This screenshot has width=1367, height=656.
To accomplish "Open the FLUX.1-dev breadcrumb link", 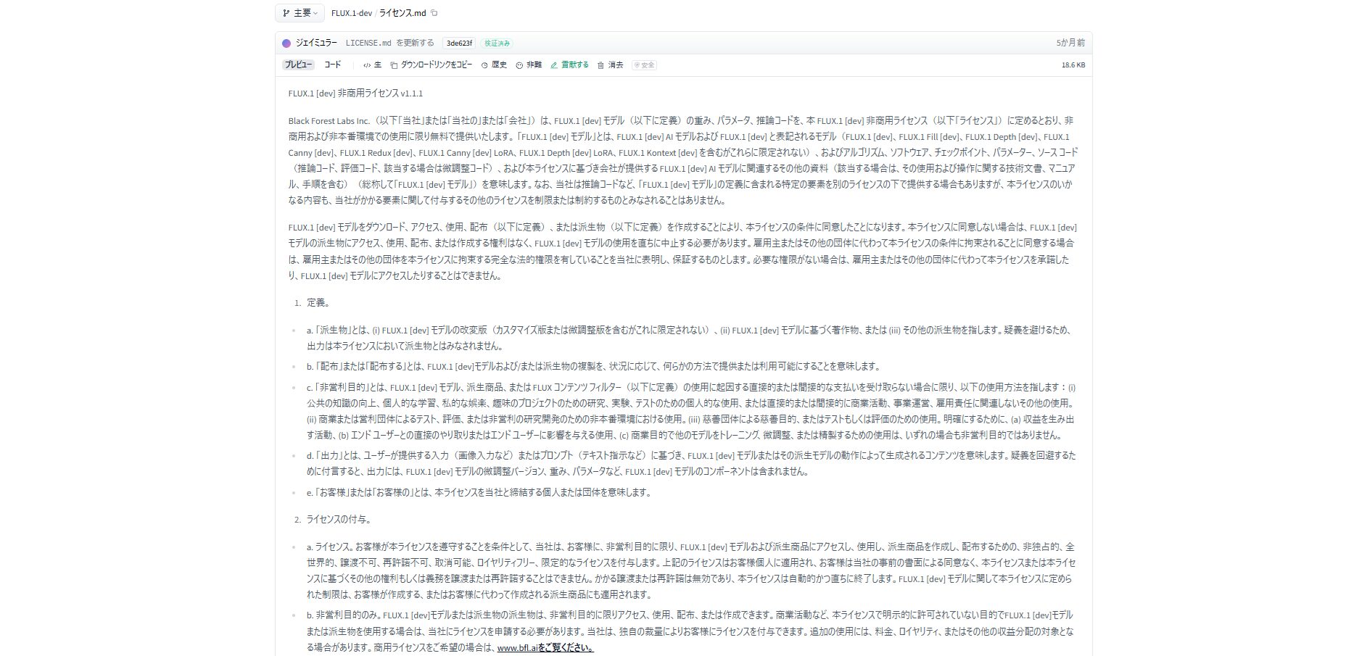I will [x=352, y=13].
